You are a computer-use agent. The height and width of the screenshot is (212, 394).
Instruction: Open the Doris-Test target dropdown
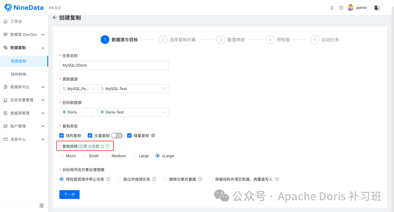point(133,112)
